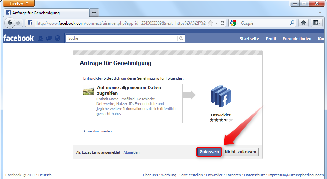Open Datenschutz footer link
The width and height of the screenshot is (327, 179).
pos(254,175)
